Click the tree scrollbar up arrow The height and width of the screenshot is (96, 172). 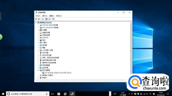(x=131, y=23)
